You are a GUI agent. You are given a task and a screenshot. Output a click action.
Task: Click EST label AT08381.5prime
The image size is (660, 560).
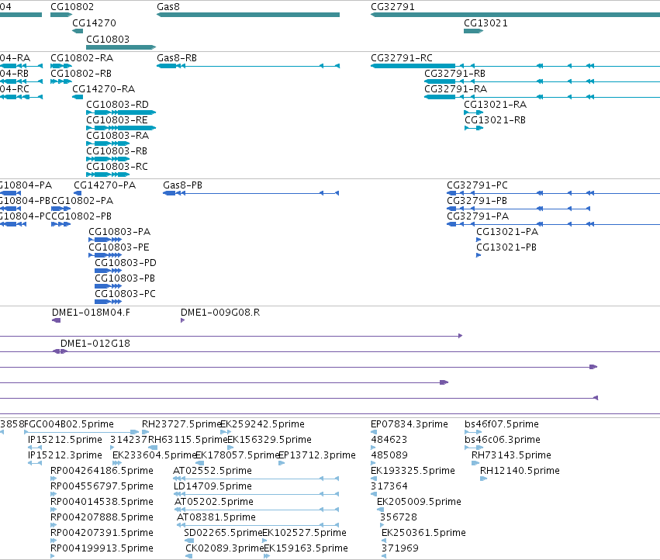tap(216, 517)
